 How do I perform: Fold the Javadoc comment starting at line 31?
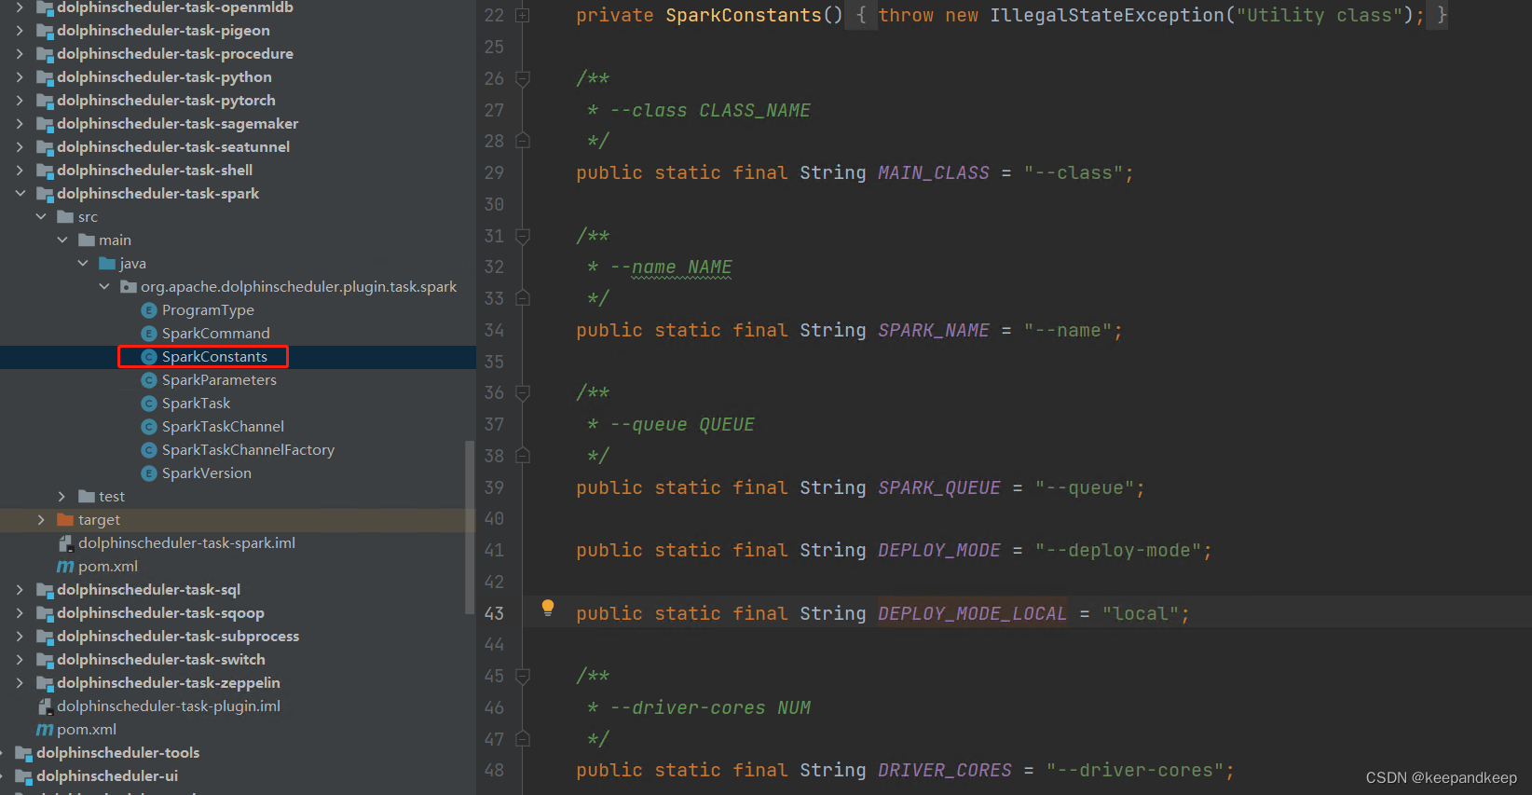[523, 236]
